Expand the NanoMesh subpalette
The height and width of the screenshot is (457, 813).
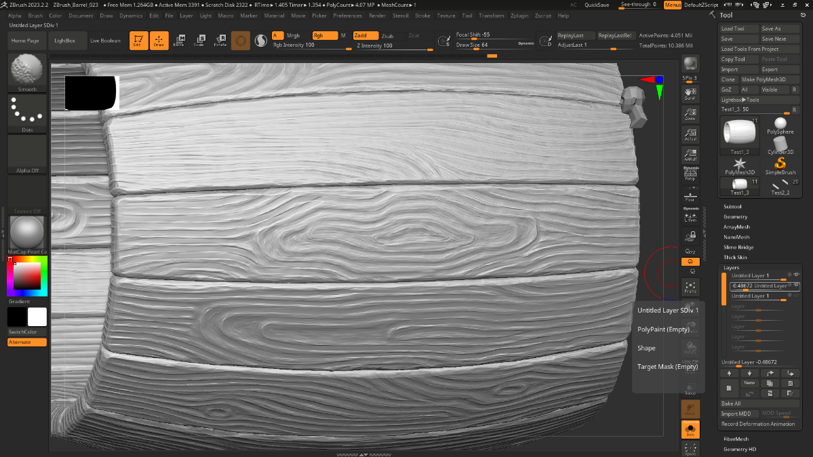coord(736,237)
